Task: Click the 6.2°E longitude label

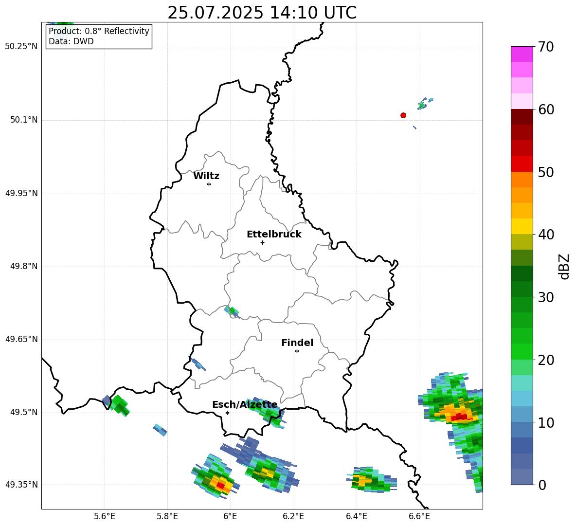Action: pos(293,517)
